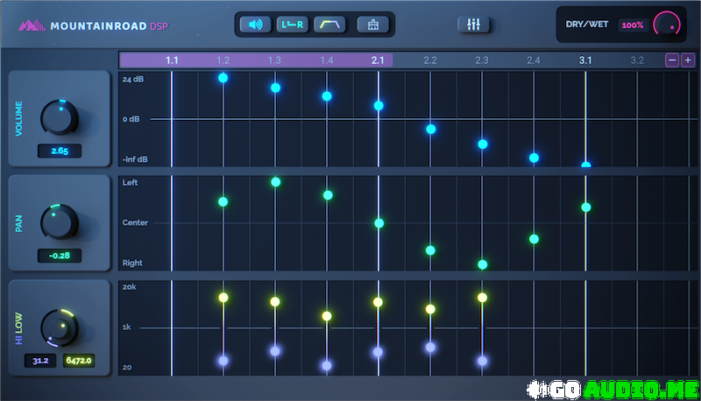This screenshot has height=401, width=701.
Task: Click the pan point at step 2.1
Action: 379,223
